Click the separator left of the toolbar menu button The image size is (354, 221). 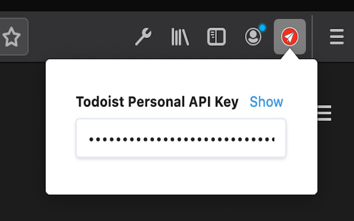coord(313,37)
